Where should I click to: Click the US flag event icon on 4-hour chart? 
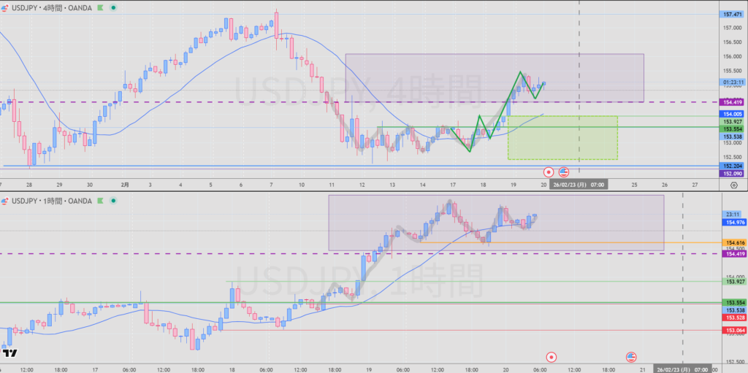tap(564, 172)
